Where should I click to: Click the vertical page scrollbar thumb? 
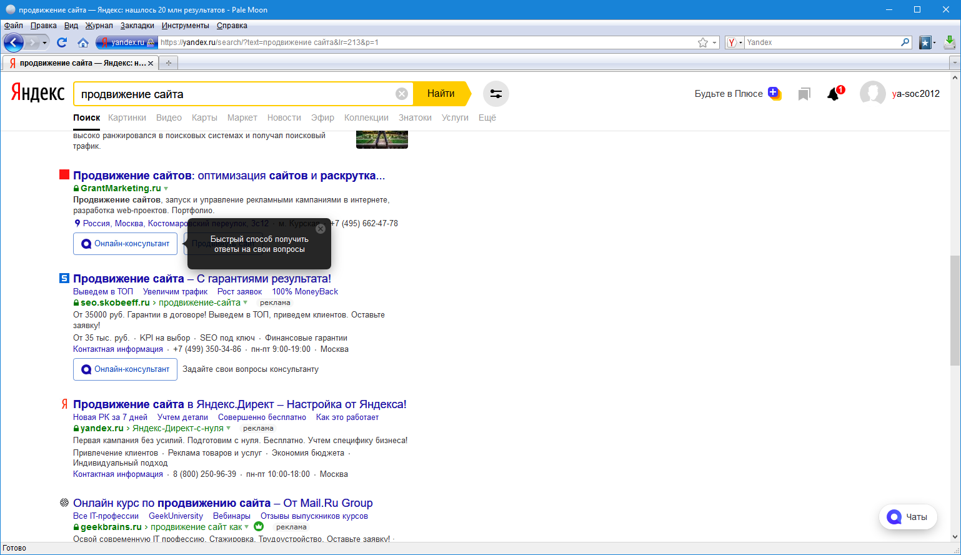[955, 310]
